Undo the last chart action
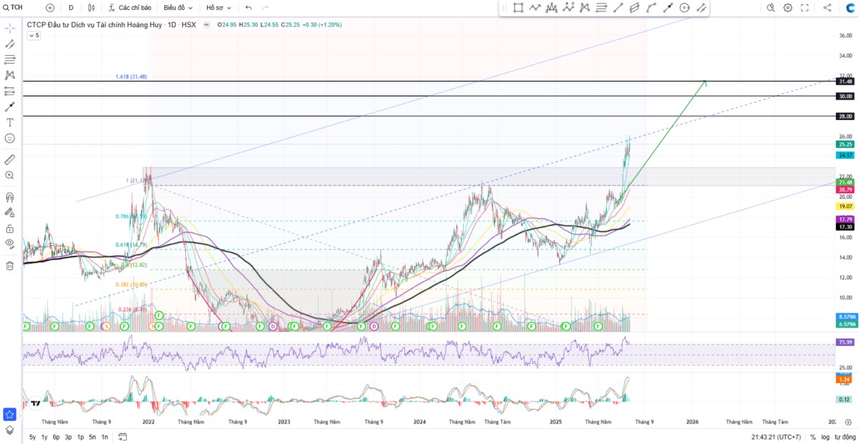Viewport: 859px width, 444px height. (248, 8)
